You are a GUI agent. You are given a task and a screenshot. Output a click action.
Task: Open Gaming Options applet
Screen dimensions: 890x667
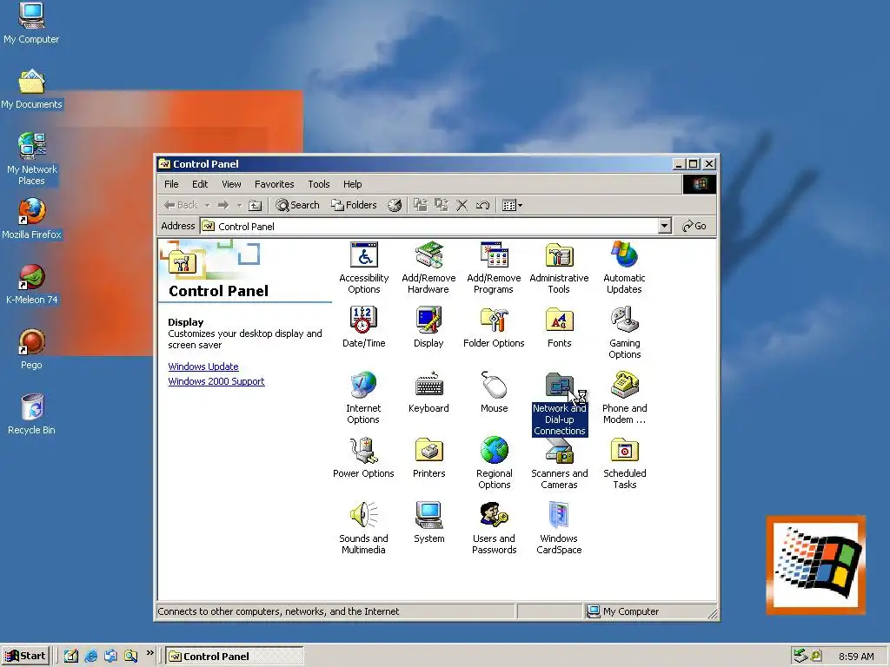(624, 333)
